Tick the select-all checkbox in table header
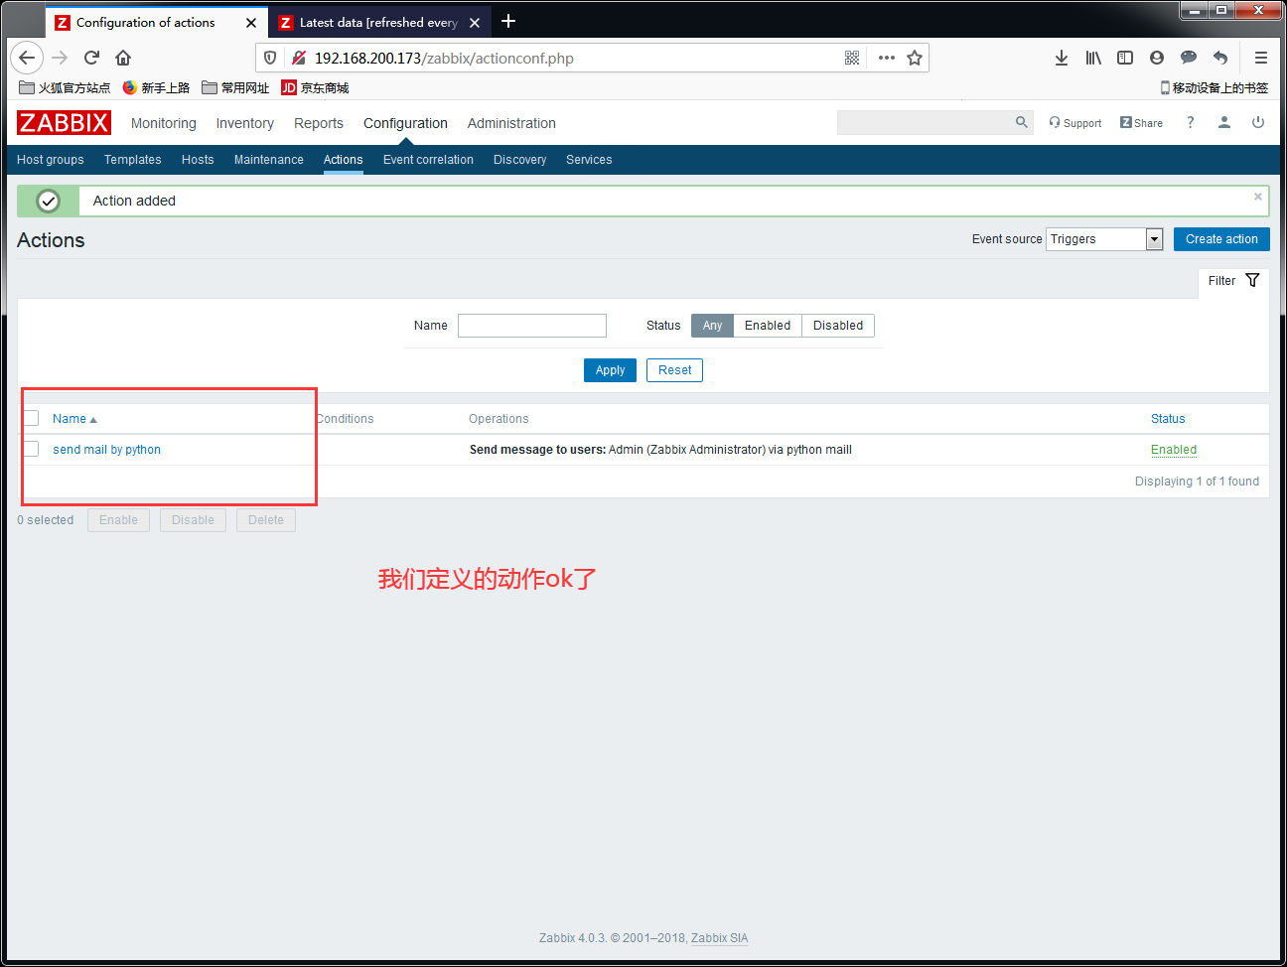1287x967 pixels. [x=32, y=418]
